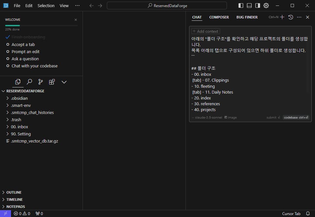Select Chat with your codebase step
Image resolution: width=315 pixels, height=217 pixels.
coord(32,66)
